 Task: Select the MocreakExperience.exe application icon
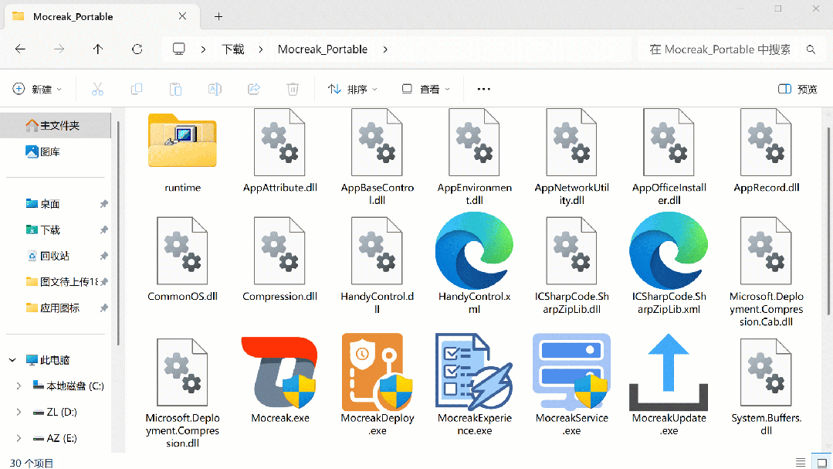coord(474,372)
